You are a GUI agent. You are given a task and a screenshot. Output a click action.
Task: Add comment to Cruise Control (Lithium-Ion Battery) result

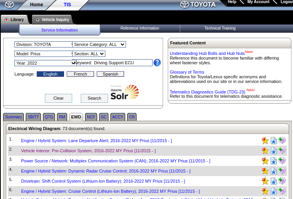[x=282, y=191]
